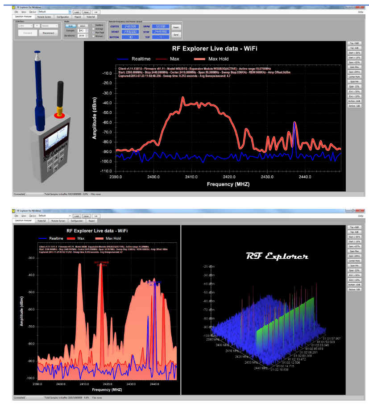The height and width of the screenshot is (407, 369).
Task: Click the STOP frequency input field
Action: (161, 32)
